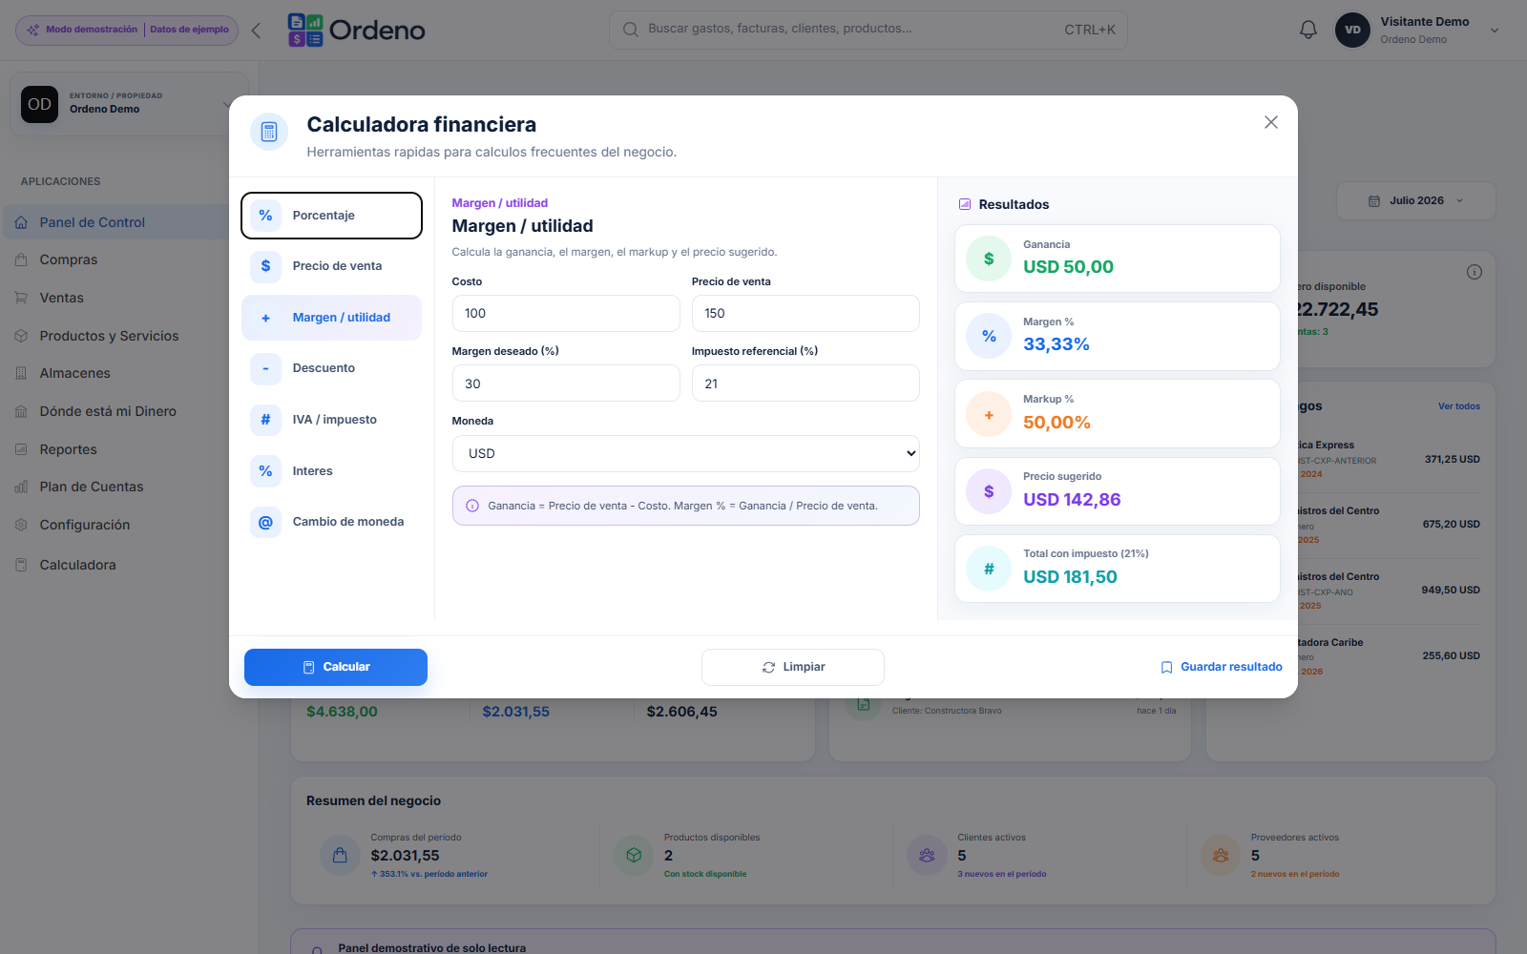The width and height of the screenshot is (1527, 954).
Task: Click the USD 142,86 suggested price value
Action: (1072, 499)
